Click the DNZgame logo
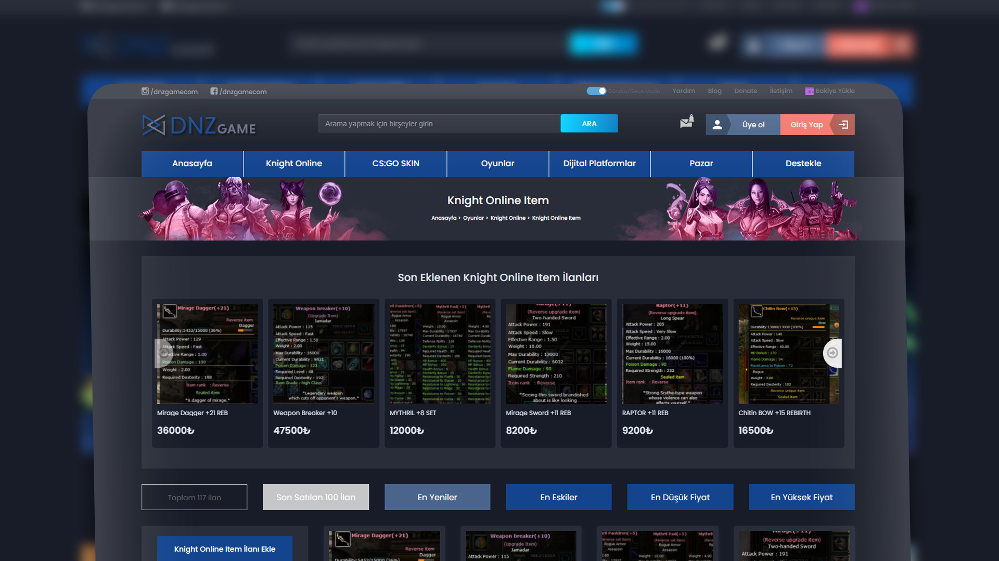Image resolution: width=999 pixels, height=561 pixels. (x=198, y=125)
